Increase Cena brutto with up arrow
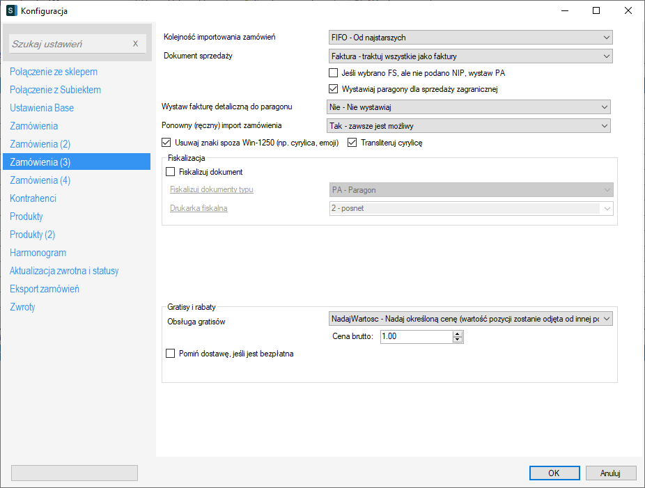The width and height of the screenshot is (645, 488). tap(458, 334)
